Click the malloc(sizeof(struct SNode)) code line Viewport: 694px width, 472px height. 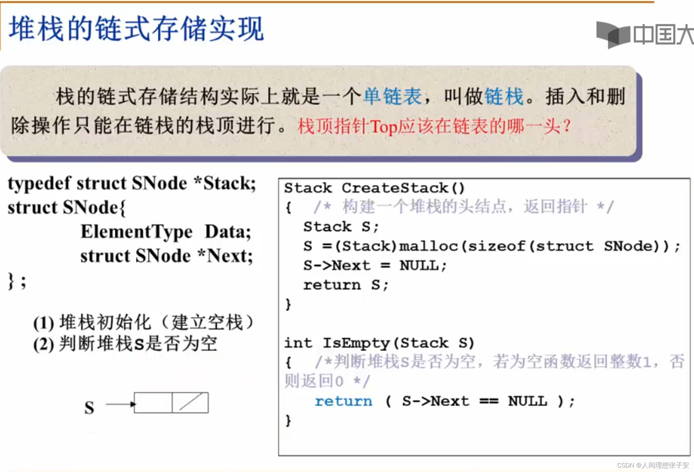(492, 247)
